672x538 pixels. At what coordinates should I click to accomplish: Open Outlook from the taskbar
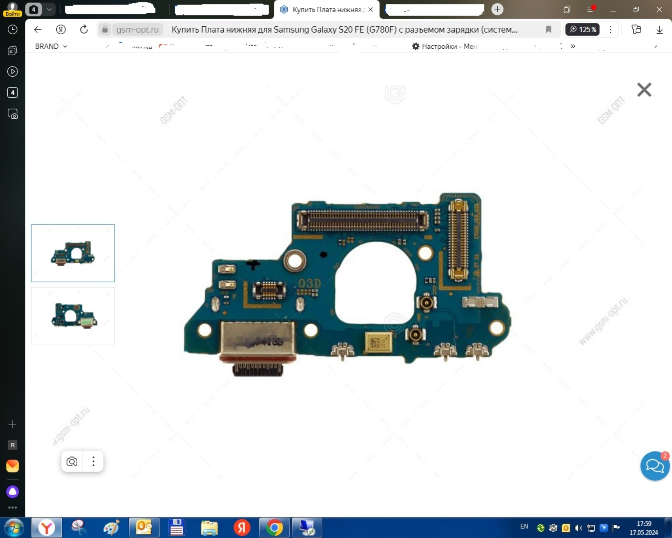[x=144, y=528]
